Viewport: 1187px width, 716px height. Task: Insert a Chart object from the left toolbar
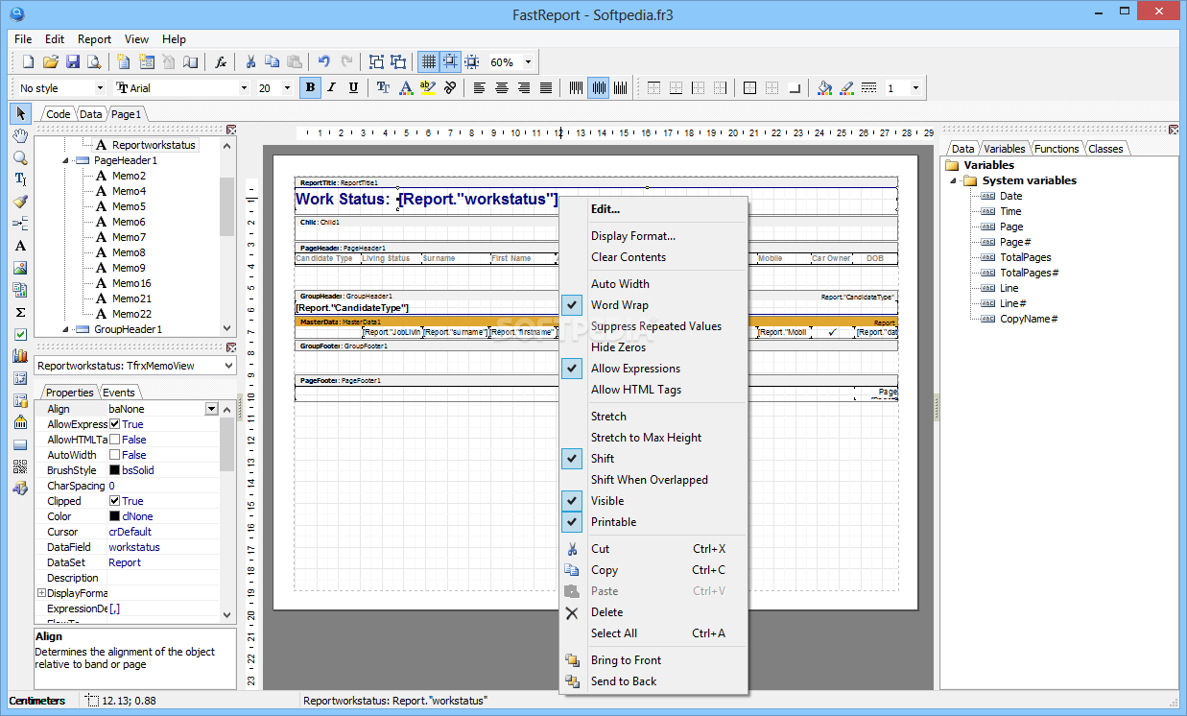click(20, 356)
